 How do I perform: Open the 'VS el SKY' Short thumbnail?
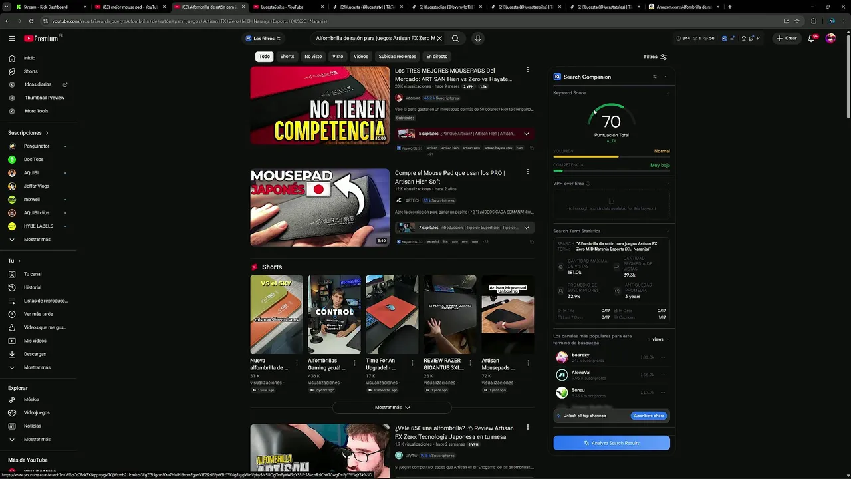tap(277, 315)
